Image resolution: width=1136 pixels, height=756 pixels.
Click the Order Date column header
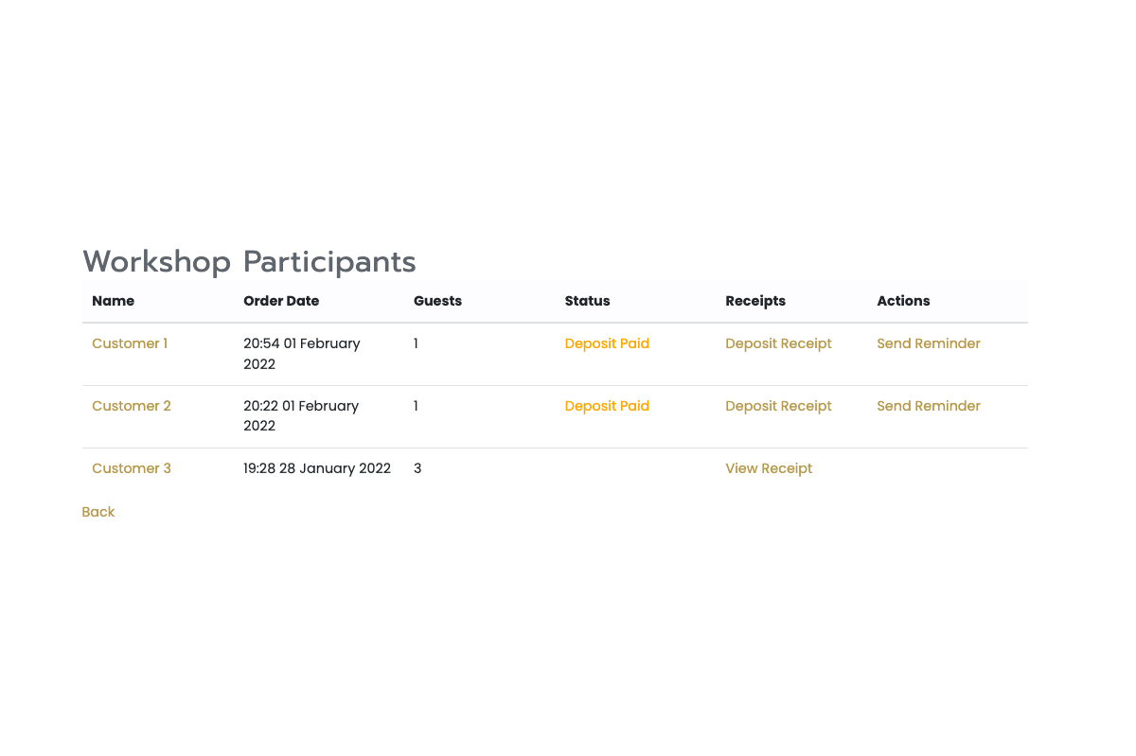coord(281,301)
